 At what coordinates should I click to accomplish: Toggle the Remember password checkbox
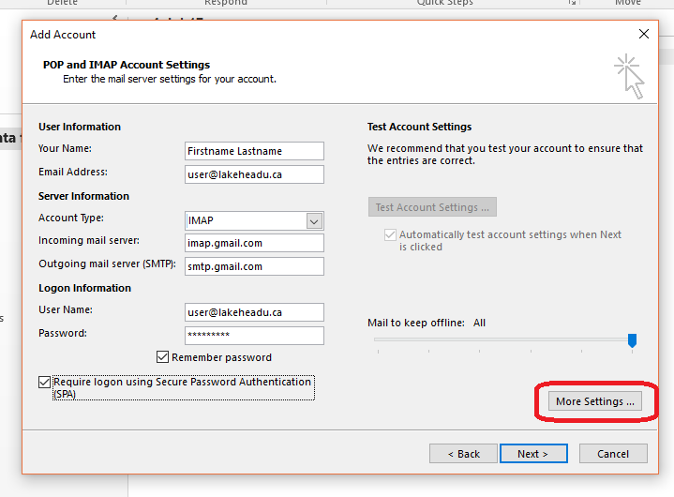[163, 357]
